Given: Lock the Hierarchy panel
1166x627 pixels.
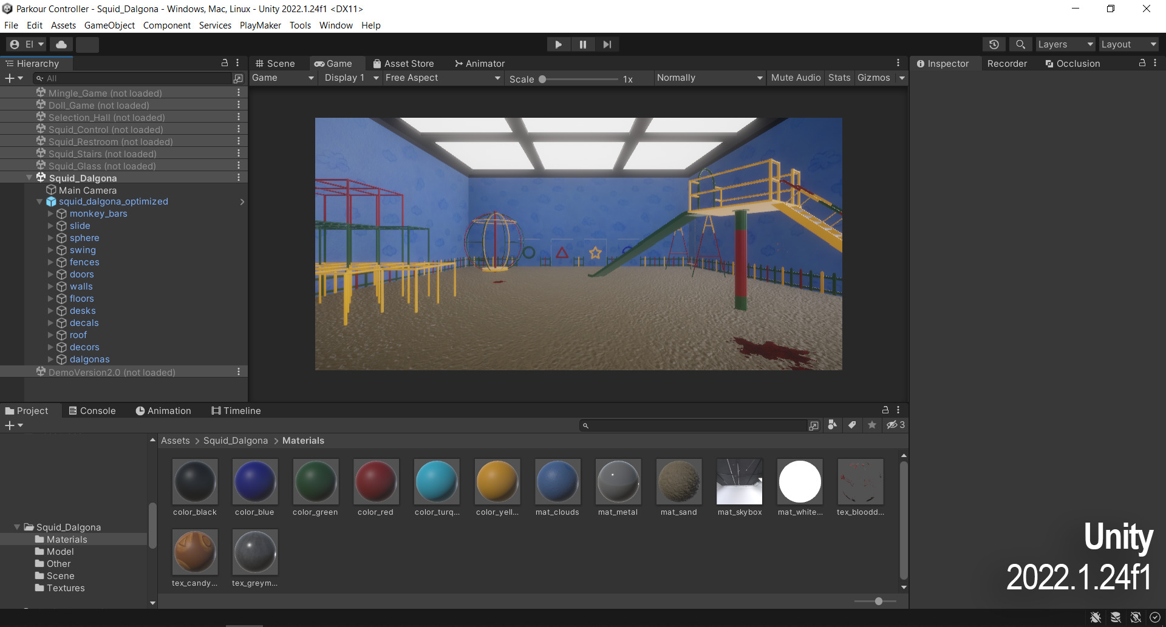Looking at the screenshot, I should pyautogui.click(x=225, y=63).
